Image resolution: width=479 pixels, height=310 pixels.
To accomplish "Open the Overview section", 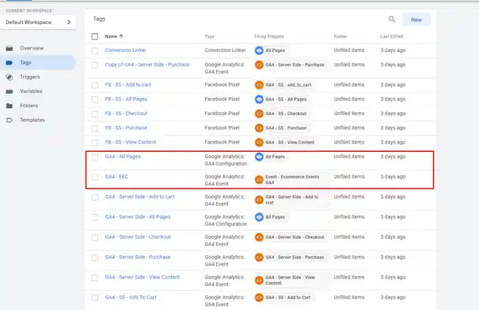I will (x=31, y=49).
